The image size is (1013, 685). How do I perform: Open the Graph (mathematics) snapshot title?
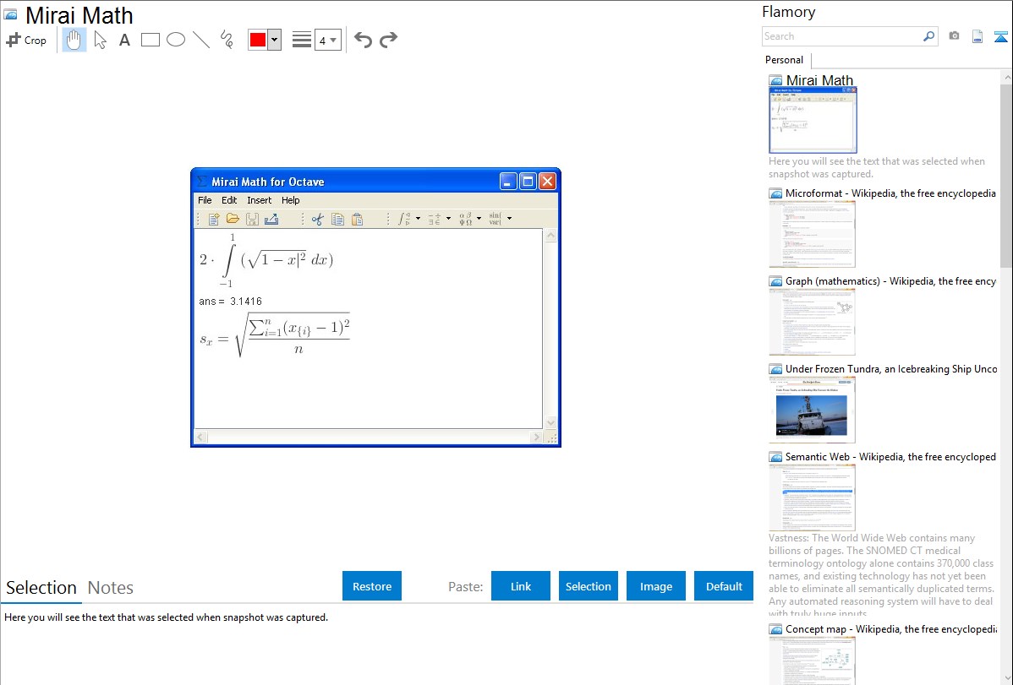pos(890,281)
